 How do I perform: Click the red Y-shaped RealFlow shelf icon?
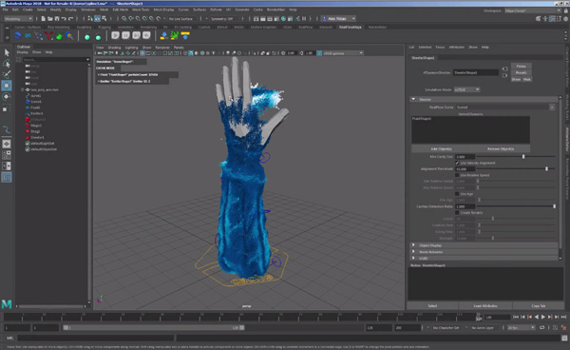pyautogui.click(x=48, y=35)
